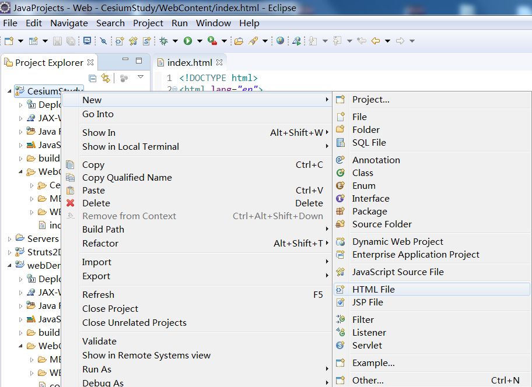532x387 pixels.
Task: Click the Save All toolbar icon
Action: coord(71,41)
